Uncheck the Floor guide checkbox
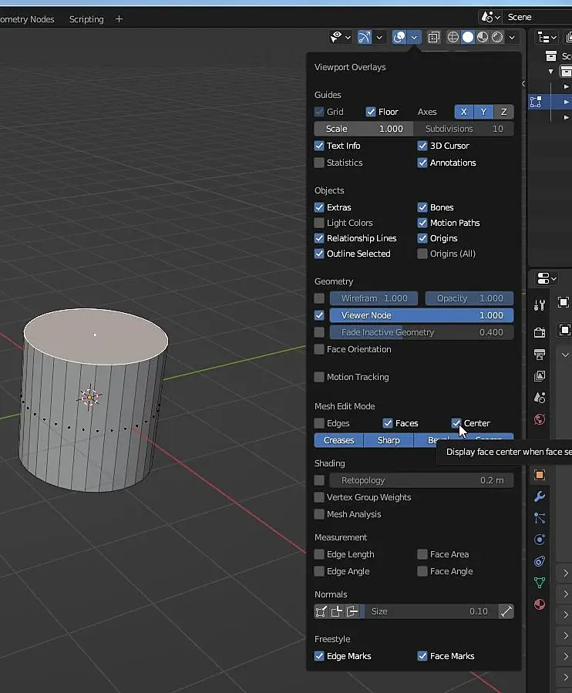572x693 pixels. (371, 112)
